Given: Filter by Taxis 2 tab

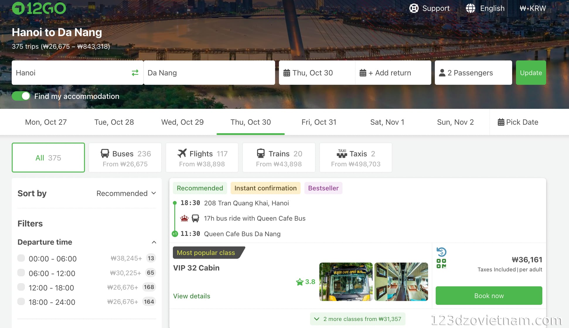Looking at the screenshot, I should [x=356, y=158].
